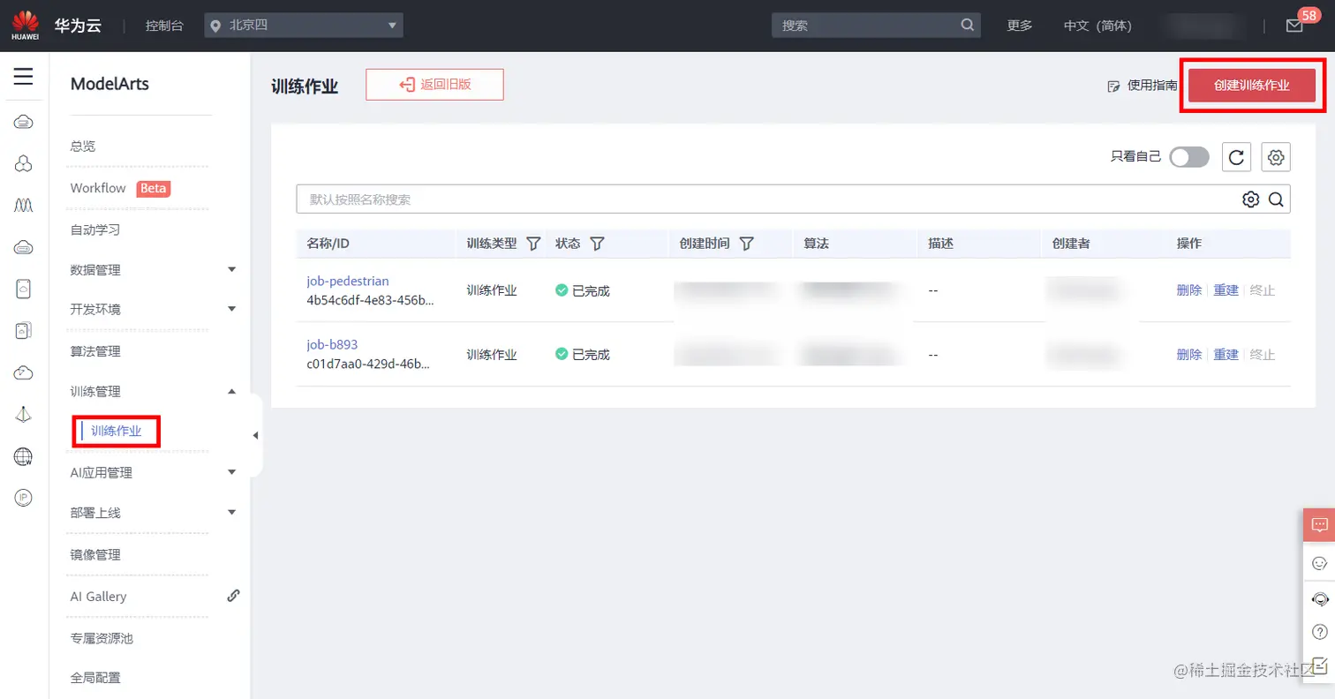This screenshot has width=1335, height=699.
Task: Go to 总览 in sidebar
Action: 83,146
